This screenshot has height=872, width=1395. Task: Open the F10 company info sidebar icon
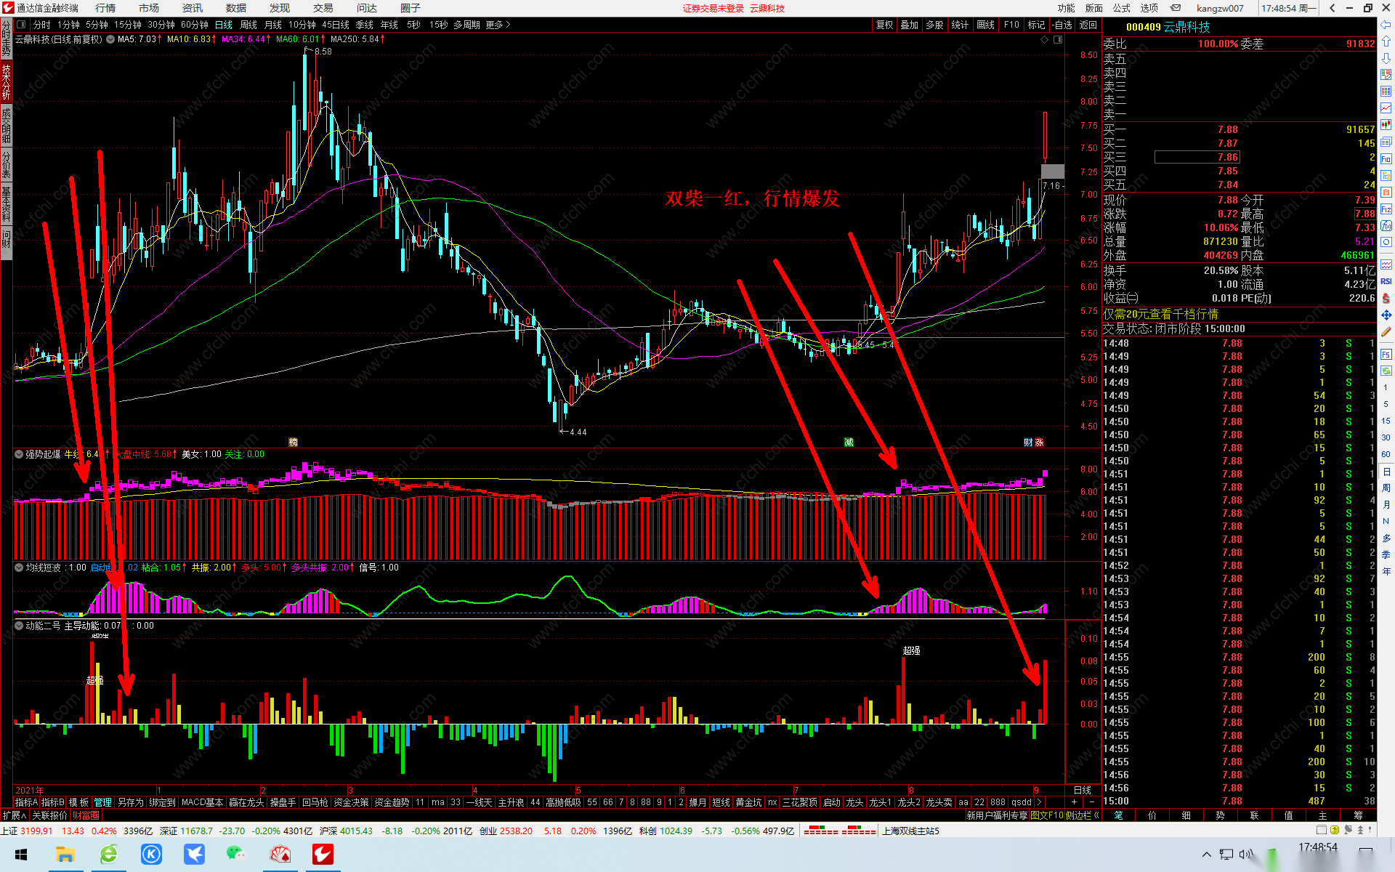tap(1386, 158)
